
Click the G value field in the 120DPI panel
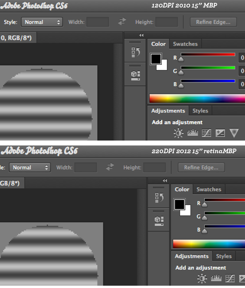click(242, 71)
